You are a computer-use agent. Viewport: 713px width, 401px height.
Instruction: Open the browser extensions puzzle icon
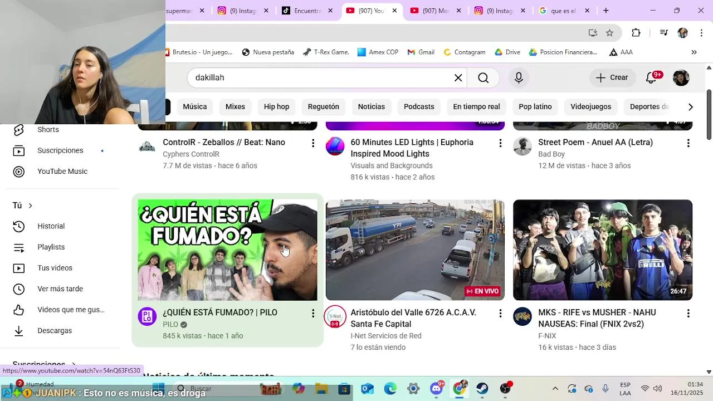click(636, 33)
